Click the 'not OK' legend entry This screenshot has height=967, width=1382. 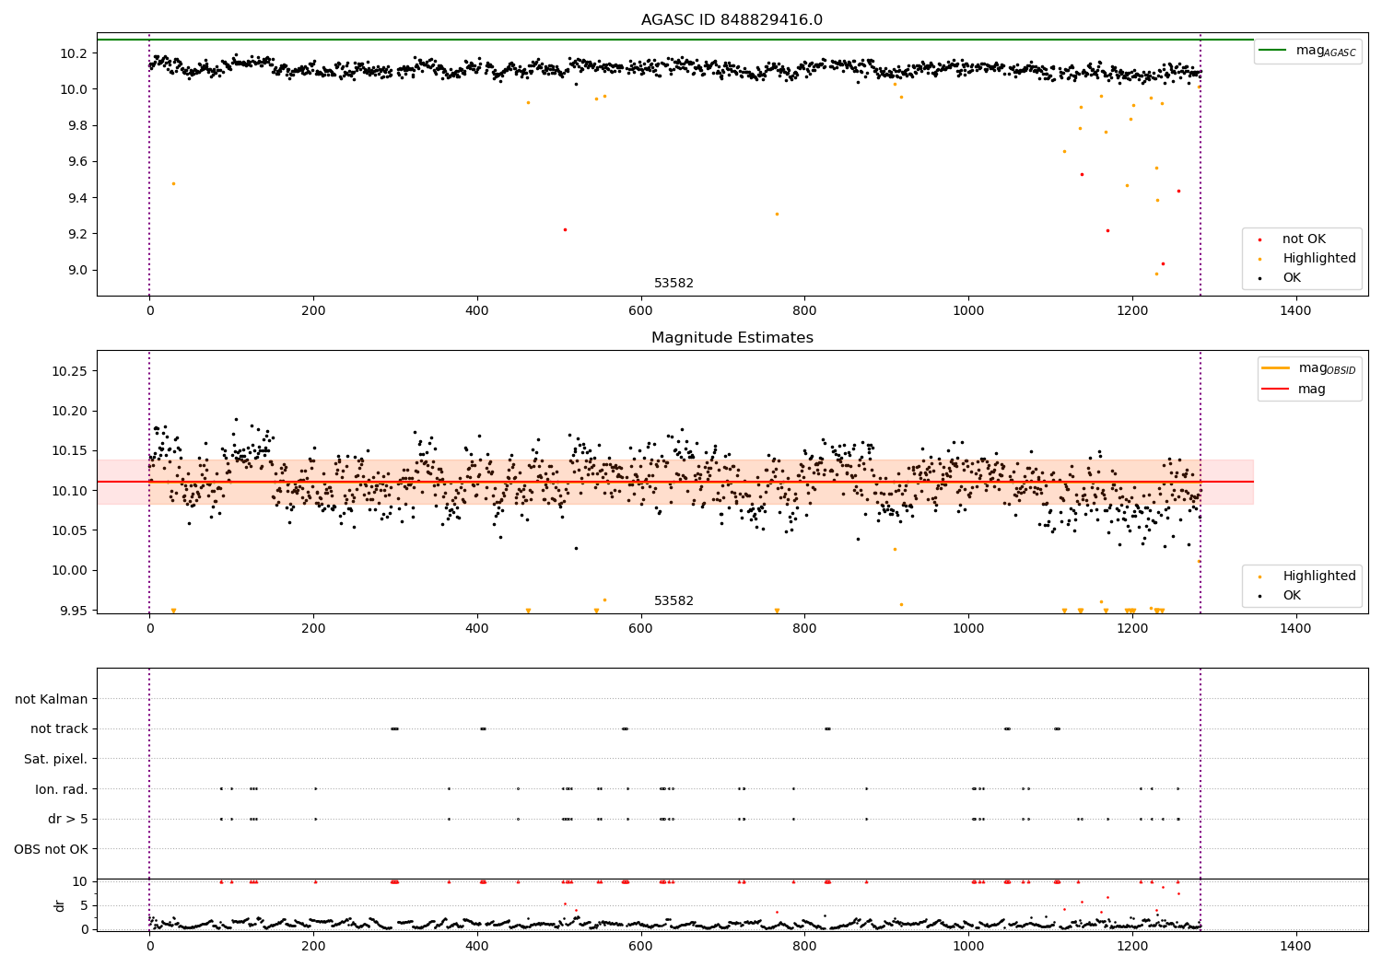tap(1304, 239)
